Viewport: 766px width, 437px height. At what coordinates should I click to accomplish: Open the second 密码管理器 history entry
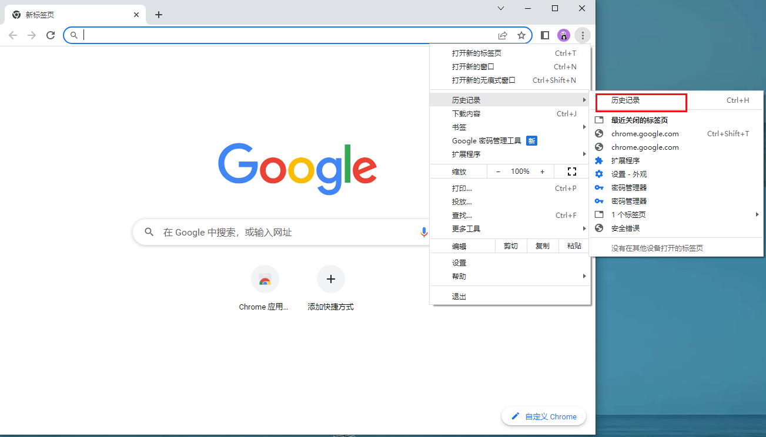(676, 201)
